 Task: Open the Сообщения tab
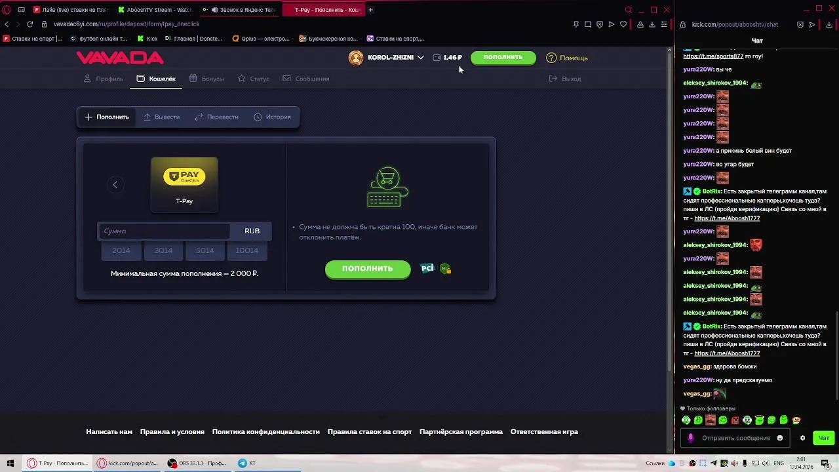tap(306, 79)
